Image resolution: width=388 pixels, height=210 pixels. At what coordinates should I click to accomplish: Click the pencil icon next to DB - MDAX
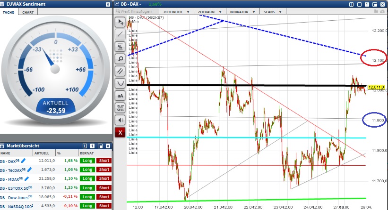[26, 178]
